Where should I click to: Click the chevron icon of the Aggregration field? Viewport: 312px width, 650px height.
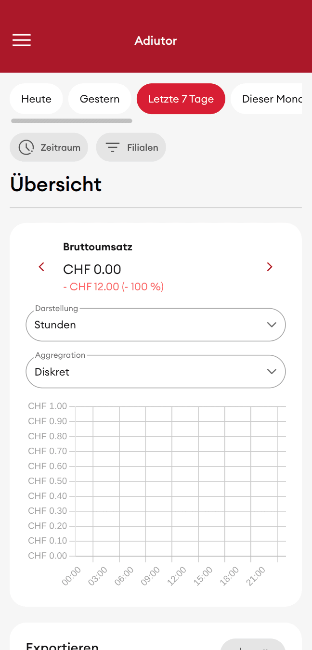tap(271, 371)
